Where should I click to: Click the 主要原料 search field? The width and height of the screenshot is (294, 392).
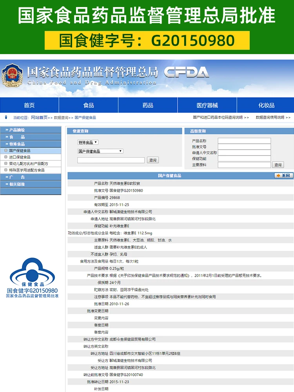point(244,165)
